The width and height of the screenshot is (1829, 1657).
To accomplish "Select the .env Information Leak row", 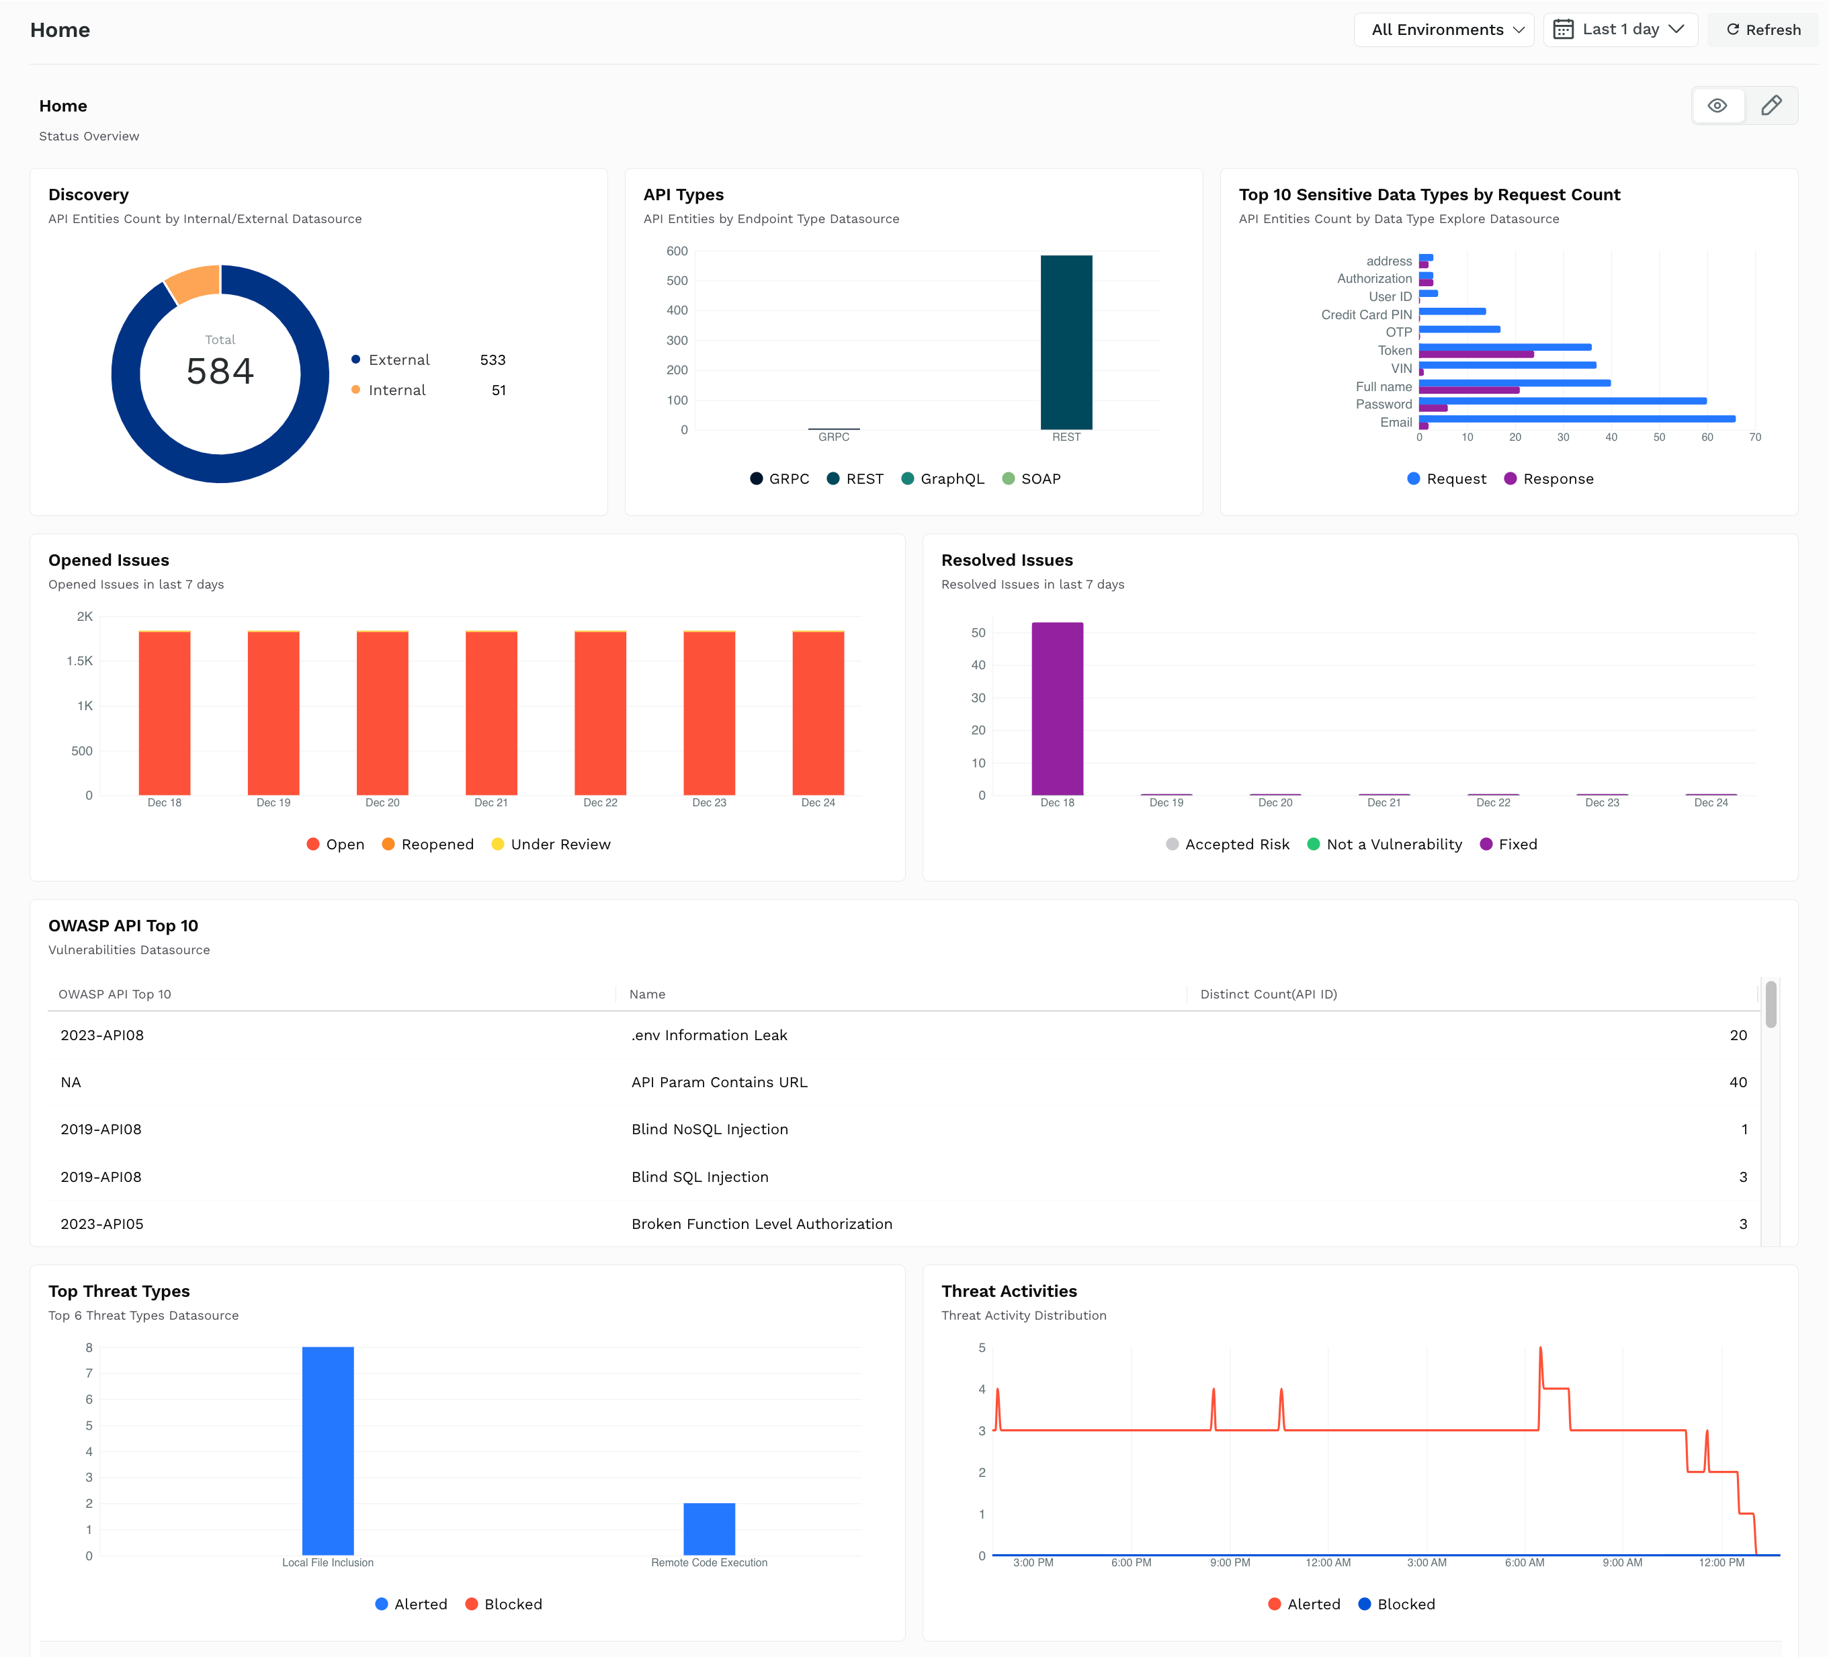I will (x=904, y=1035).
